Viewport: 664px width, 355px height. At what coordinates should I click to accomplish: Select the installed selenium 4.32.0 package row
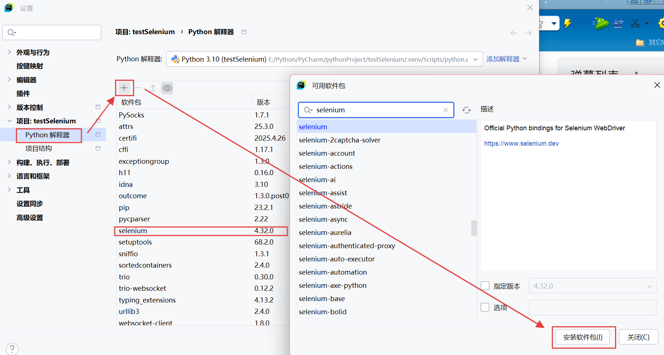(202, 231)
